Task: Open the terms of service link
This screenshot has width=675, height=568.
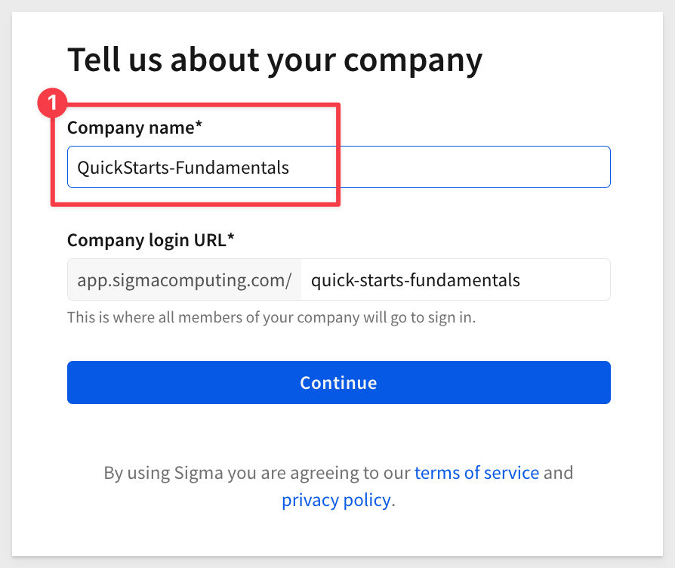Action: pyautogui.click(x=476, y=472)
